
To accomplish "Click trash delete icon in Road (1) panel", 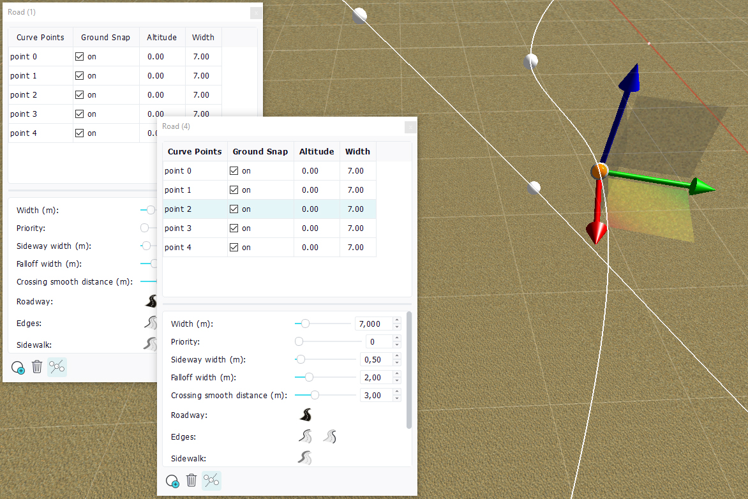I will 37,367.
